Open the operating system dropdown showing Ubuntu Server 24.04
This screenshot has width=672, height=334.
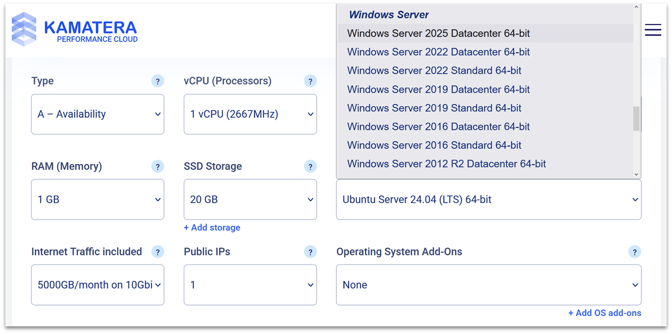tap(489, 199)
